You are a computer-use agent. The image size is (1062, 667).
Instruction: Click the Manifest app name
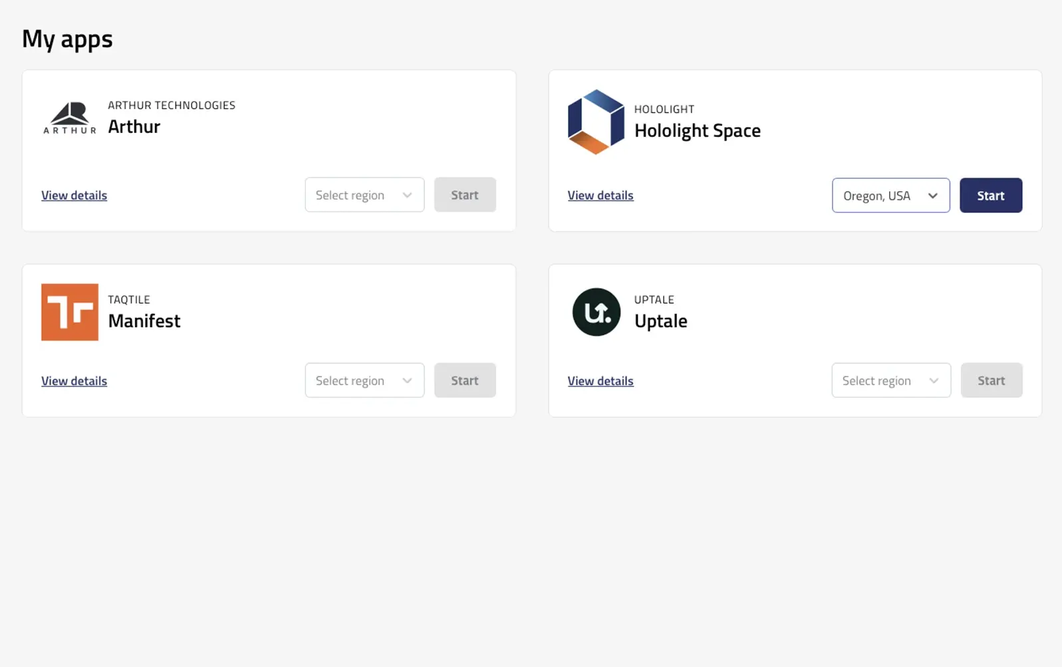click(144, 321)
